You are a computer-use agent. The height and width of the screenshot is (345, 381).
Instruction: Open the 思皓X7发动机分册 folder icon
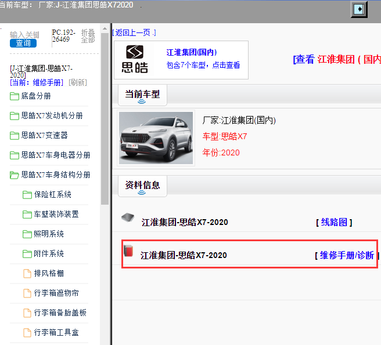[x=15, y=116]
